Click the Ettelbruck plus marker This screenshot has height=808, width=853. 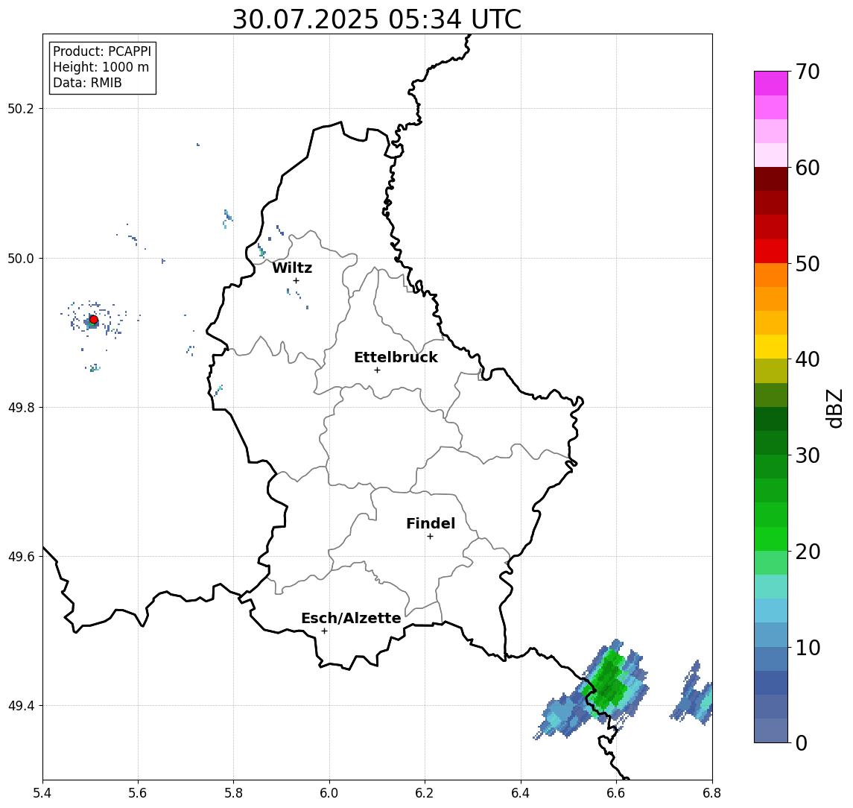[x=377, y=370]
